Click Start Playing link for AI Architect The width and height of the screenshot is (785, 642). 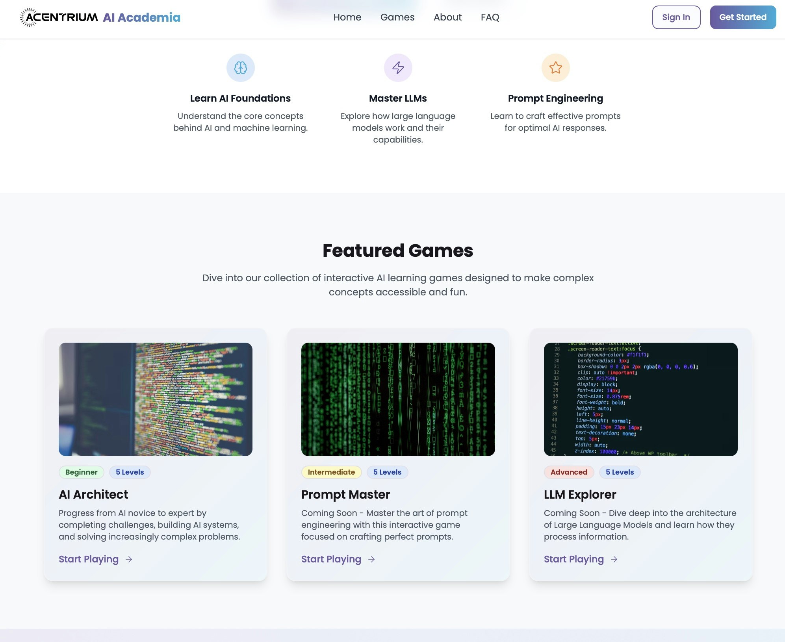(89, 559)
